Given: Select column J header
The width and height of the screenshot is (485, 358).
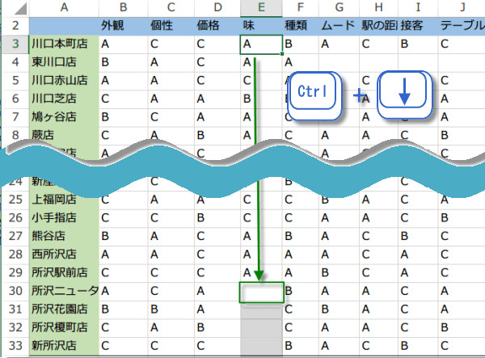Looking at the screenshot, I should pos(461,7).
